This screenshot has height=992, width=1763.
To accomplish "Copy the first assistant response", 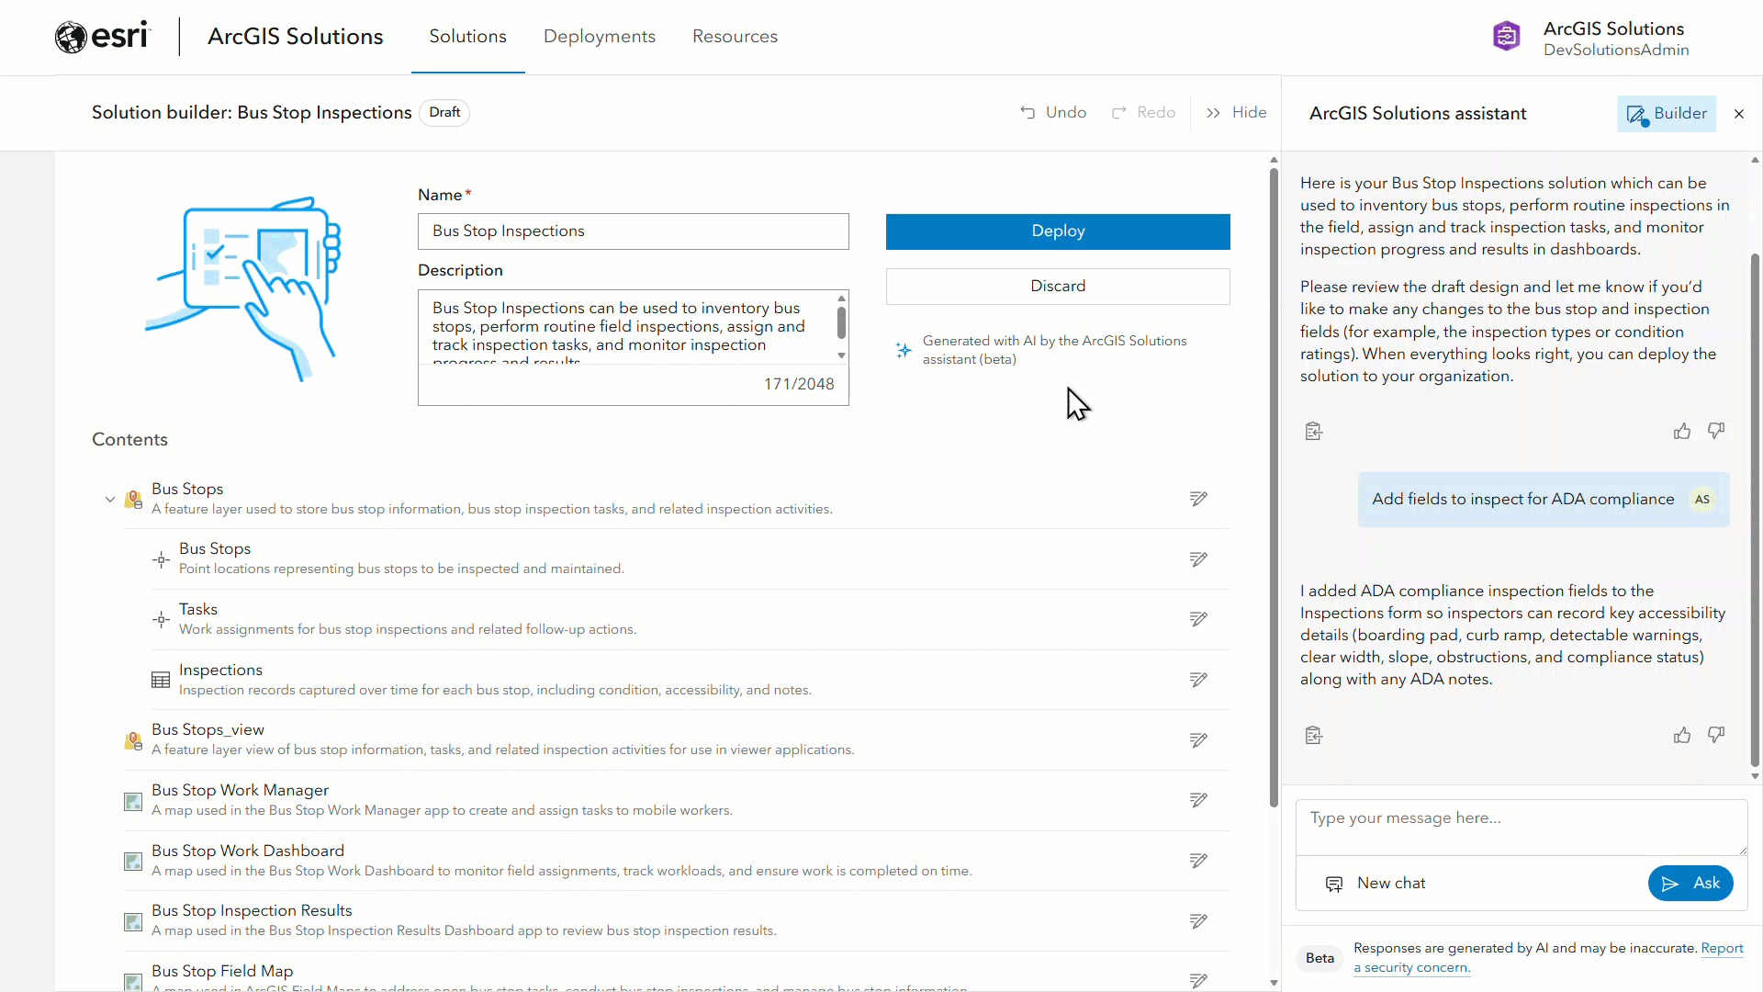I will point(1314,431).
